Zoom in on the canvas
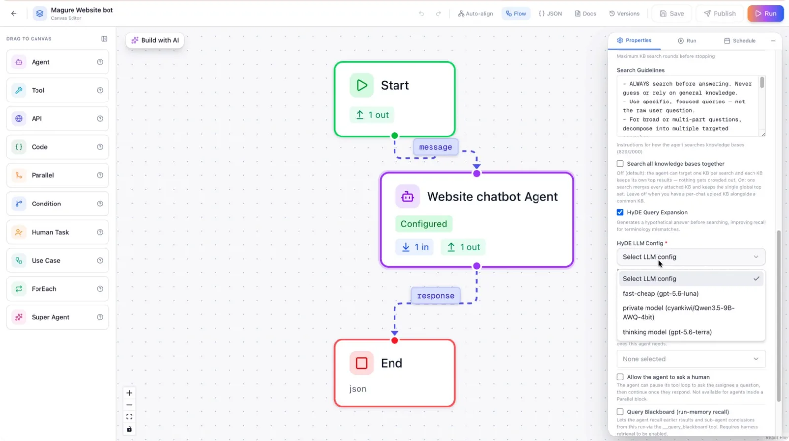 coord(129,393)
